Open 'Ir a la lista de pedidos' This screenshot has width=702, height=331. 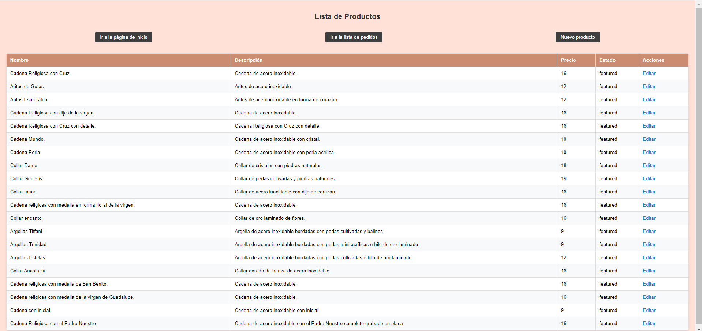point(354,37)
